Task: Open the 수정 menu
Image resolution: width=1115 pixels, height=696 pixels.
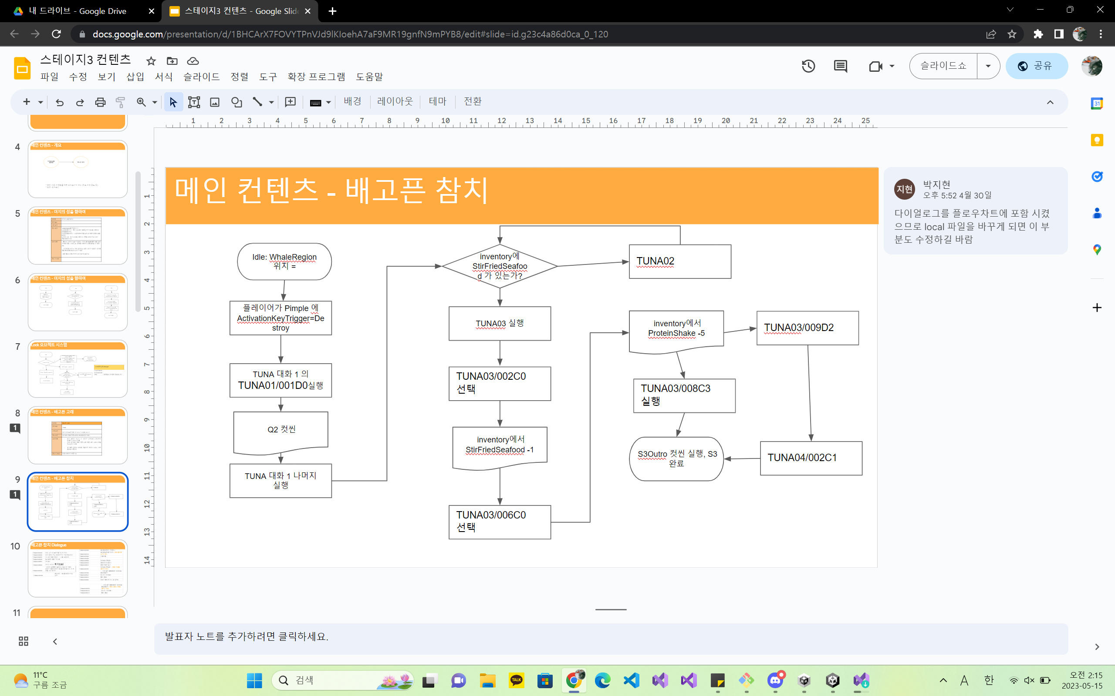Action: (x=78, y=77)
